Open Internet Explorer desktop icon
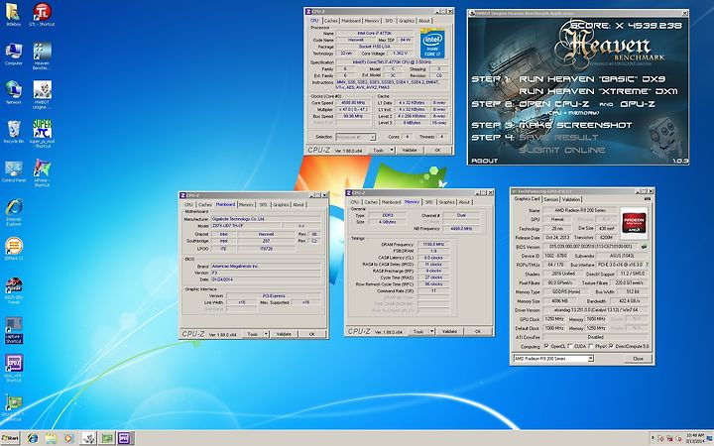714x446 pixels. [13, 212]
